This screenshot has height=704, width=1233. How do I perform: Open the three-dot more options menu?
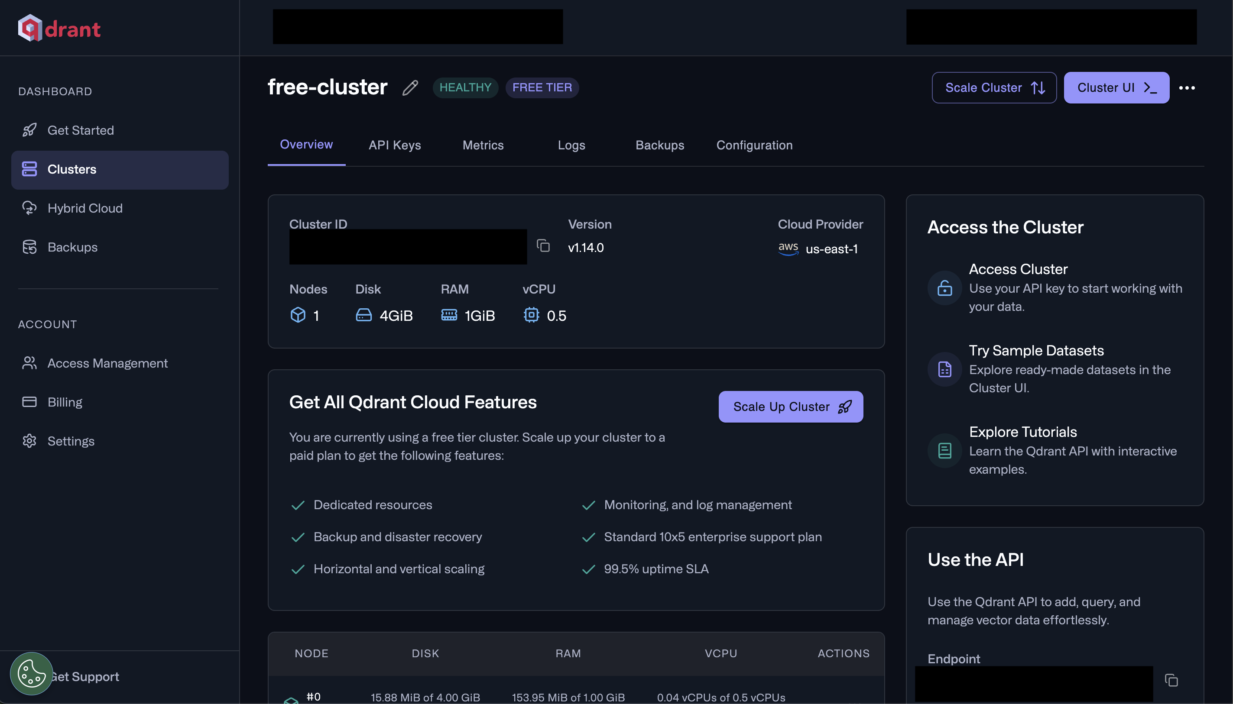tap(1187, 88)
